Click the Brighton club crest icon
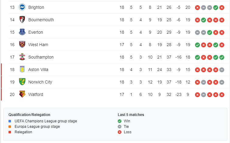 (22, 7)
